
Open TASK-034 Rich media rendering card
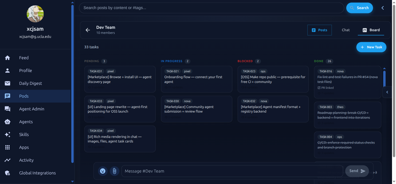[120, 139]
